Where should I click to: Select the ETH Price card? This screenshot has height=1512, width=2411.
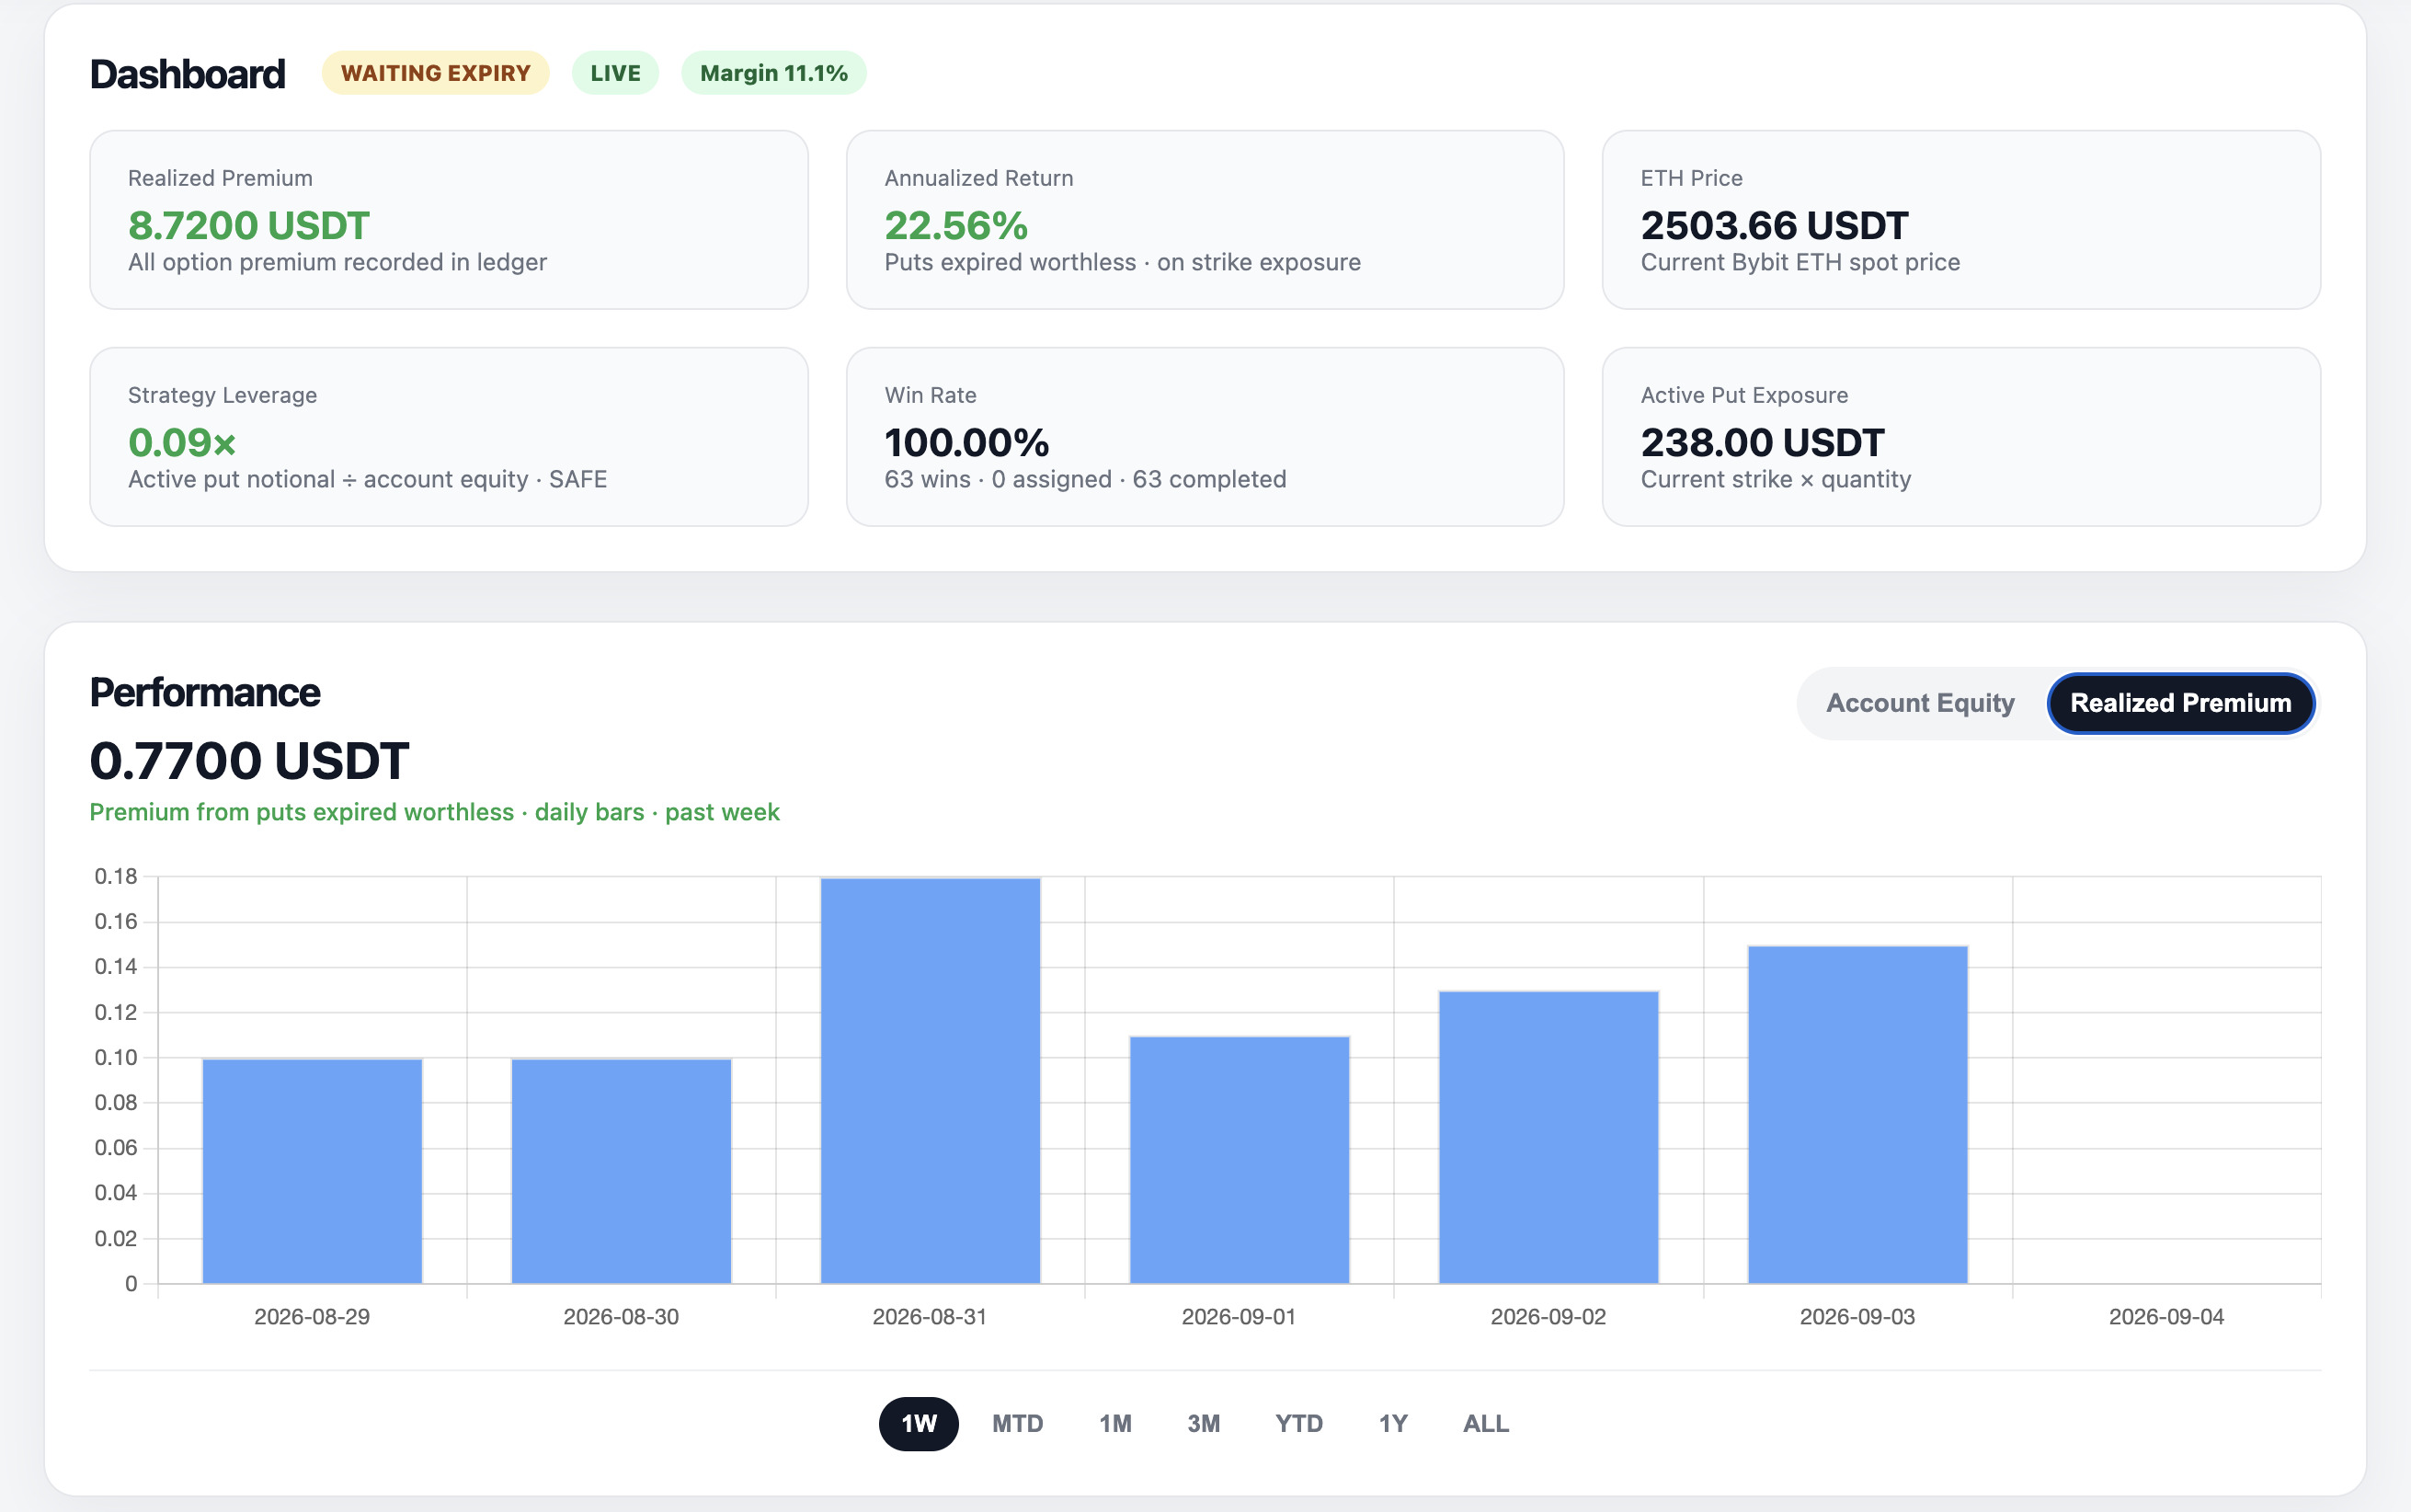click(1961, 220)
